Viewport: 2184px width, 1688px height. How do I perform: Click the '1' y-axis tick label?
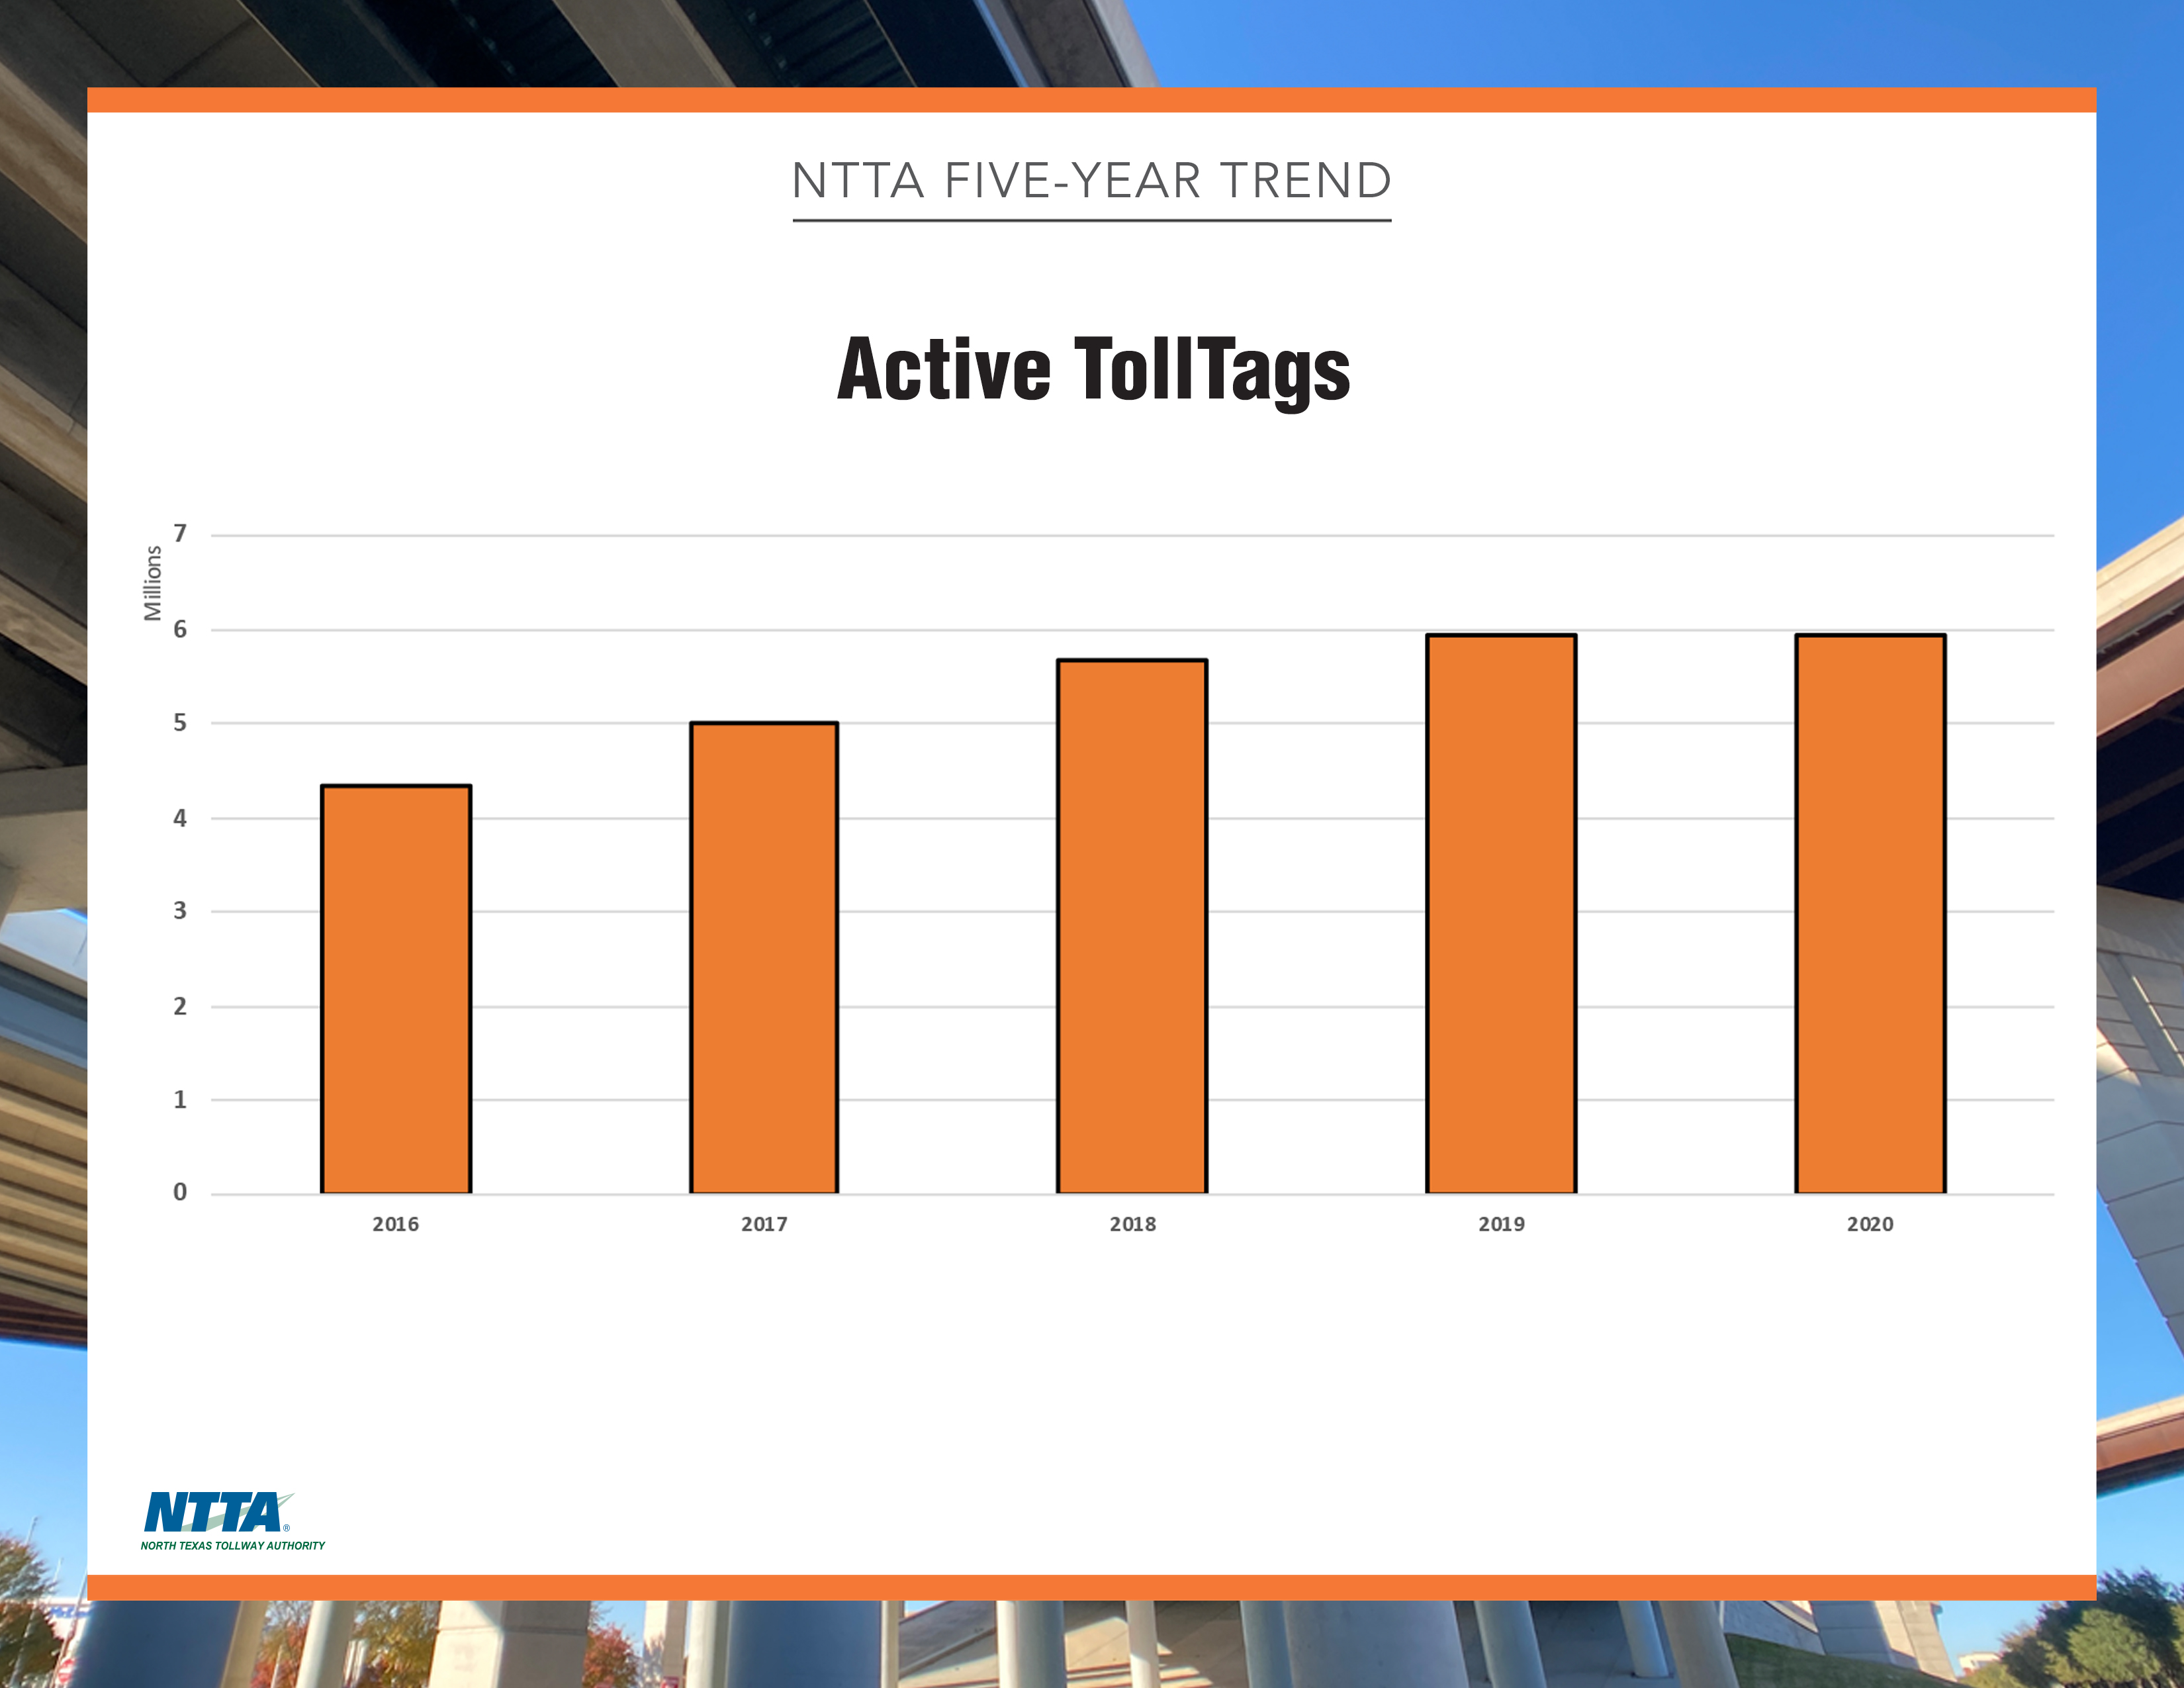pos(180,1100)
